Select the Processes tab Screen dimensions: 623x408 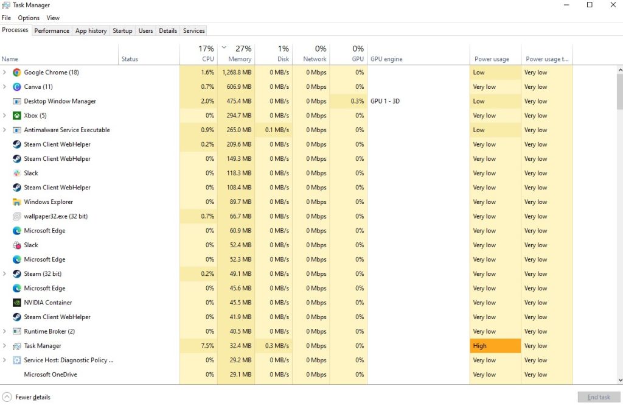15,30
